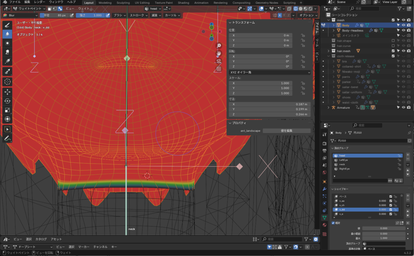Open the Modifiers wrench properties tab
The height and width of the screenshot is (256, 414).
(x=324, y=189)
